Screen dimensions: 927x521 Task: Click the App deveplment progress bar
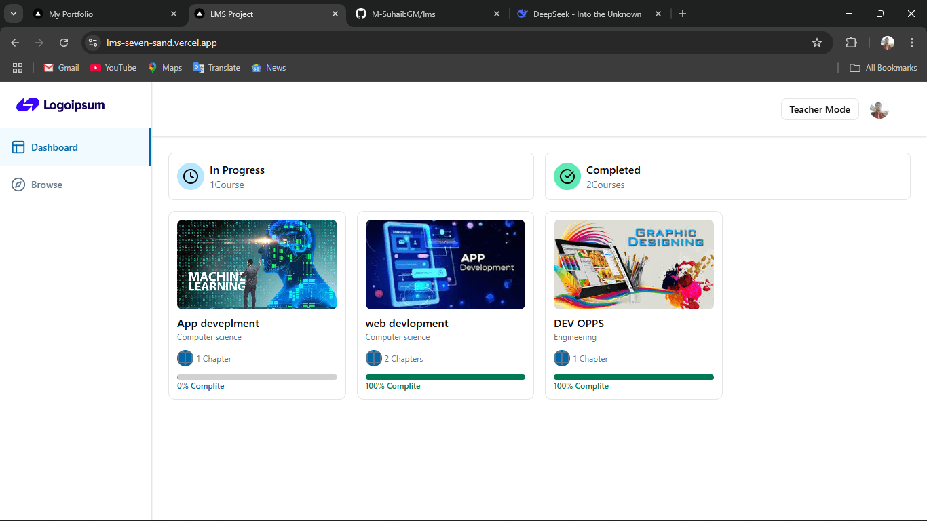[x=257, y=377]
